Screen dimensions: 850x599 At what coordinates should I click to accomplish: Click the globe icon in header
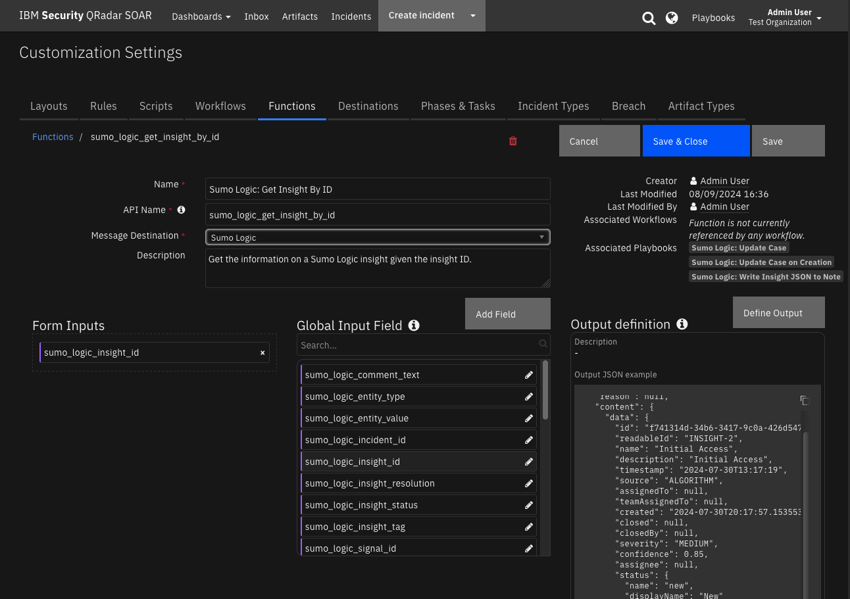[672, 18]
